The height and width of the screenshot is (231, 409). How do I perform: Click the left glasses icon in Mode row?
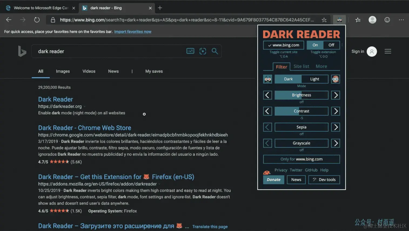coord(268,79)
